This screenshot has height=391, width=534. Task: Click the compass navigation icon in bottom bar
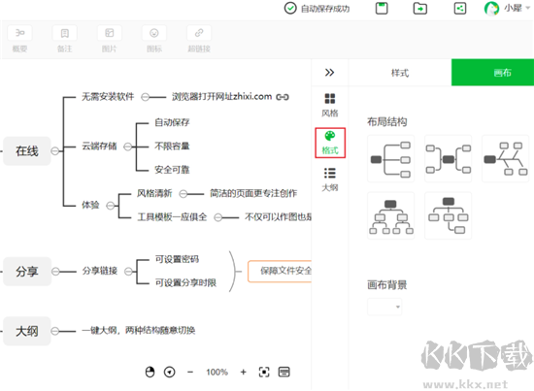[170, 372]
